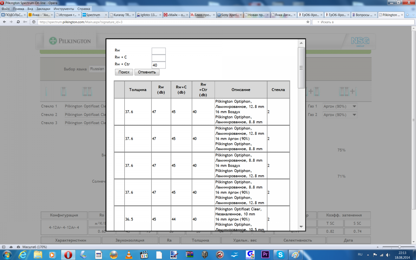Viewport: 416px width, 260px height.
Task: Click the Opera Turbo icon in status bar
Action: pos(18,246)
